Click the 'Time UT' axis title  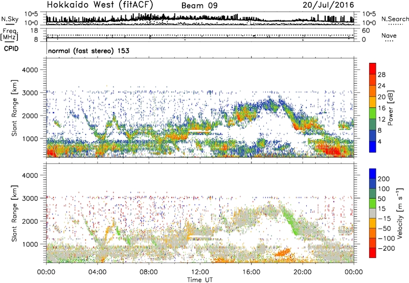pos(200,280)
